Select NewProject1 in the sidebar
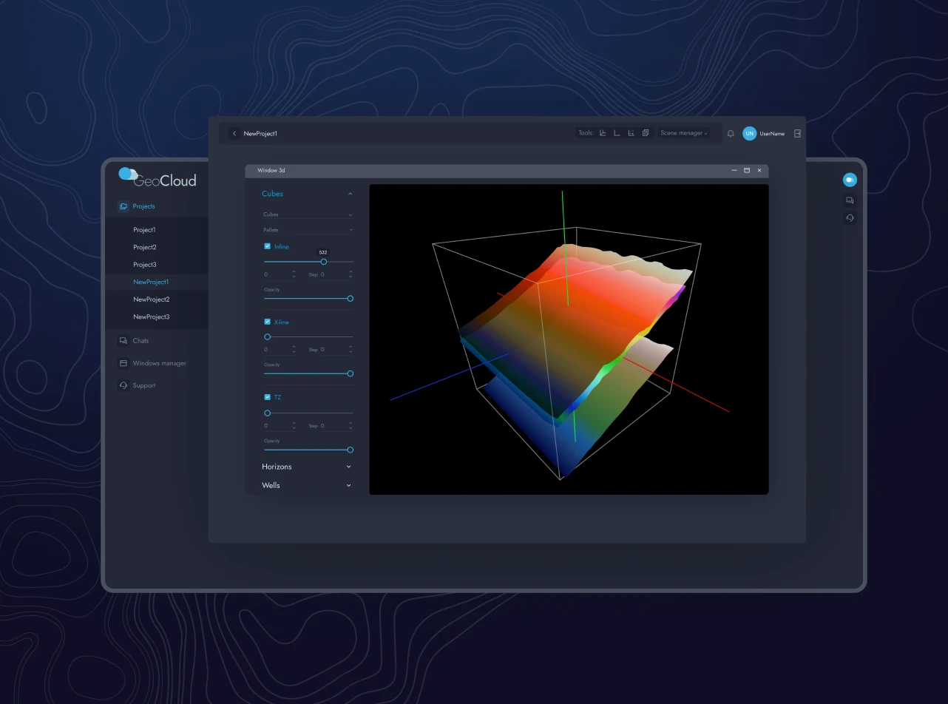Image resolution: width=948 pixels, height=704 pixels. click(x=151, y=282)
